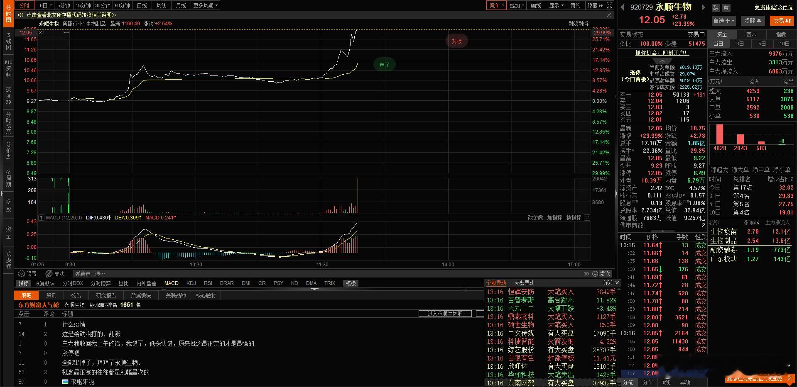Screen dimensions: 797x387
Task: Open 分时成交 in the left sidebar
Action: coord(8,123)
